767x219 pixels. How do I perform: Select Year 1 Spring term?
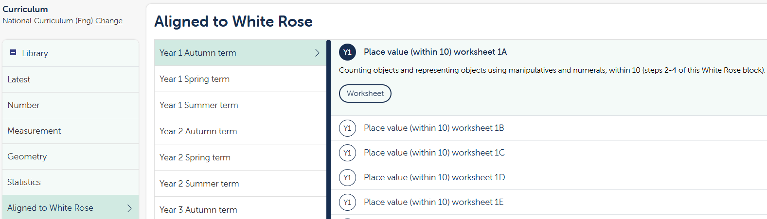pos(240,79)
